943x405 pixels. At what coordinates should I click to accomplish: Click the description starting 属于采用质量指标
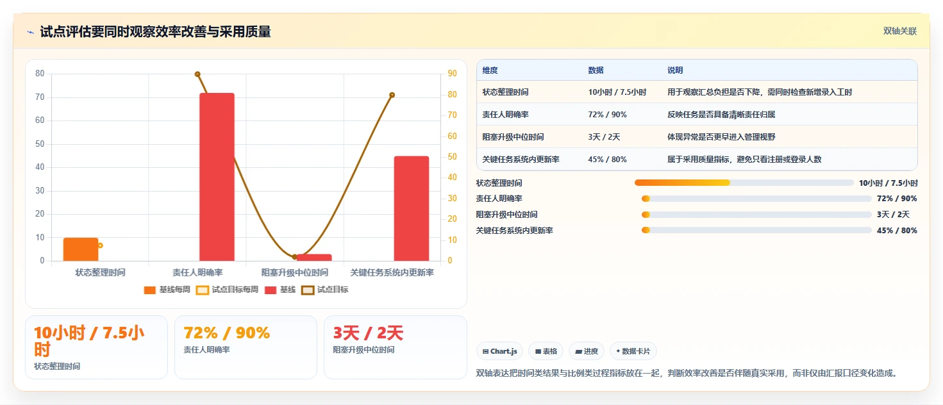click(x=744, y=160)
